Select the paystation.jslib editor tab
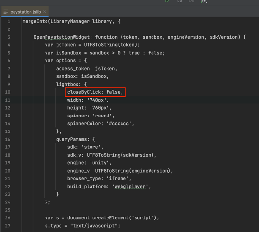 point(25,12)
